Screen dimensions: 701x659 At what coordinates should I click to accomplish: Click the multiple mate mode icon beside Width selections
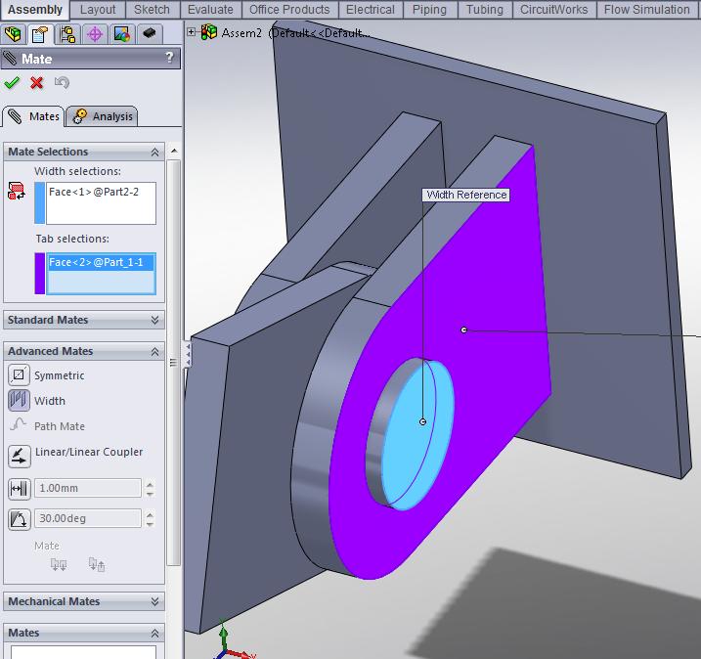click(x=17, y=191)
